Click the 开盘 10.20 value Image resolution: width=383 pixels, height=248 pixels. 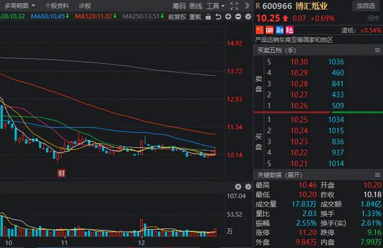coord(373,185)
